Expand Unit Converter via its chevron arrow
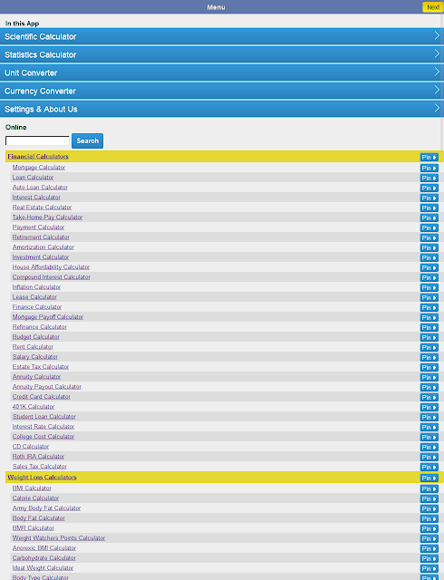 (x=437, y=72)
